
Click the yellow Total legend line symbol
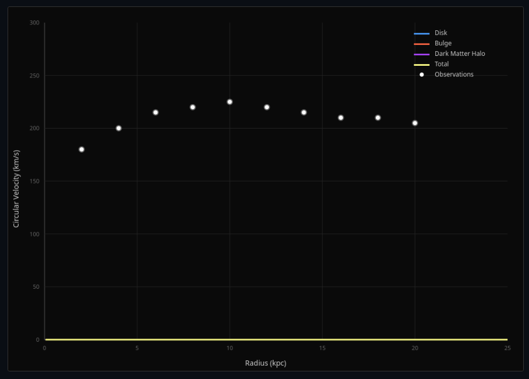423,64
